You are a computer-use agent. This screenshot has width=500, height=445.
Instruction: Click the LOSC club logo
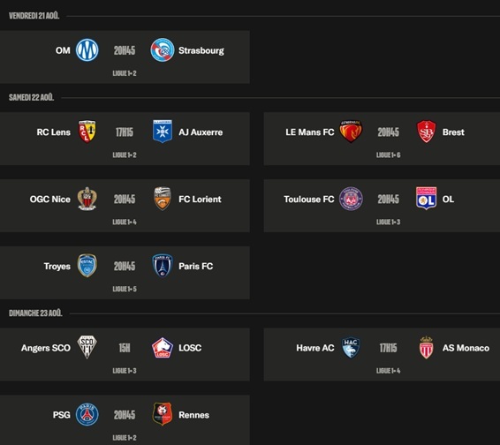coord(163,348)
